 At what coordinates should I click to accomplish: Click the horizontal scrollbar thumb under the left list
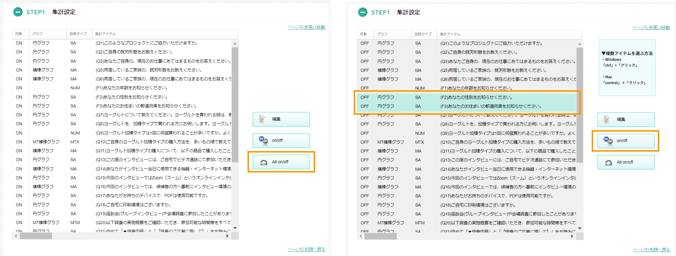click(36, 236)
